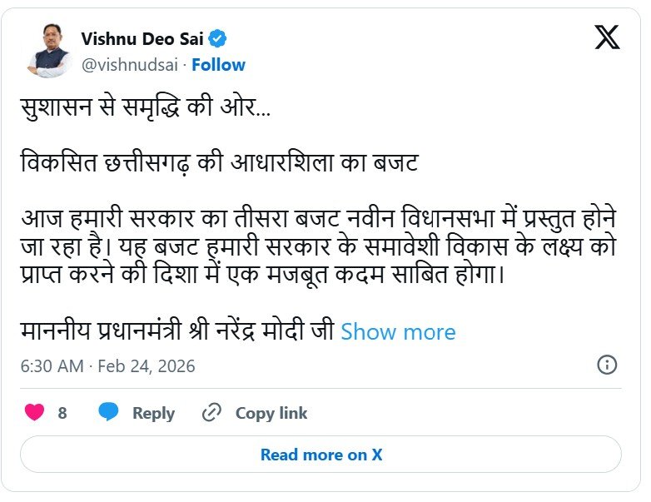Image resolution: width=651 pixels, height=502 pixels.
Task: Open the info circle icon
Action: 607,365
